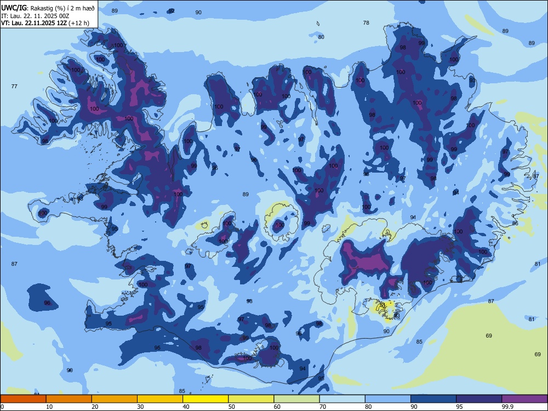
Task: Select the dark indigo 95–99.9 legend swatch
Action: pos(479,399)
